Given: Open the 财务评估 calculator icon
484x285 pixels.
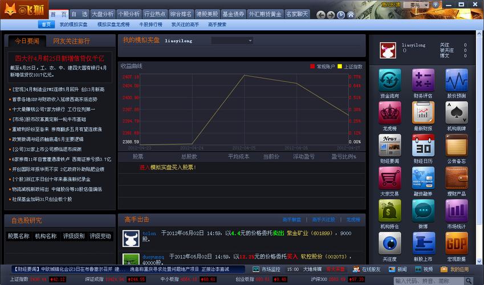Looking at the screenshot, I should 423,80.
